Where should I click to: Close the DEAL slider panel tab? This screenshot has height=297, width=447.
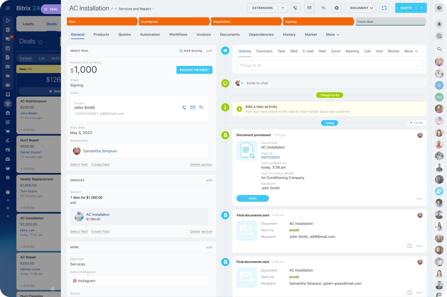(x=46, y=9)
